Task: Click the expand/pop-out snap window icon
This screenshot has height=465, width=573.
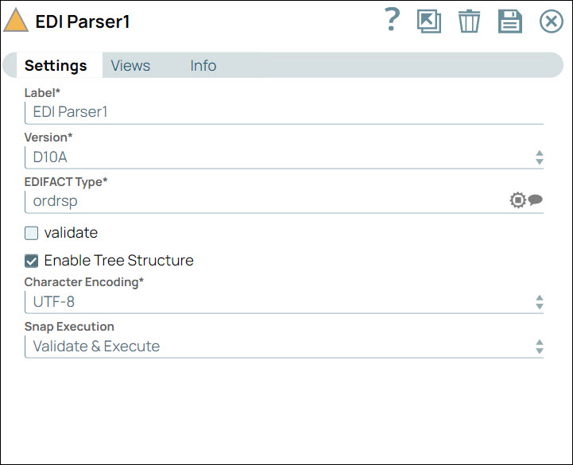Action: (x=429, y=21)
